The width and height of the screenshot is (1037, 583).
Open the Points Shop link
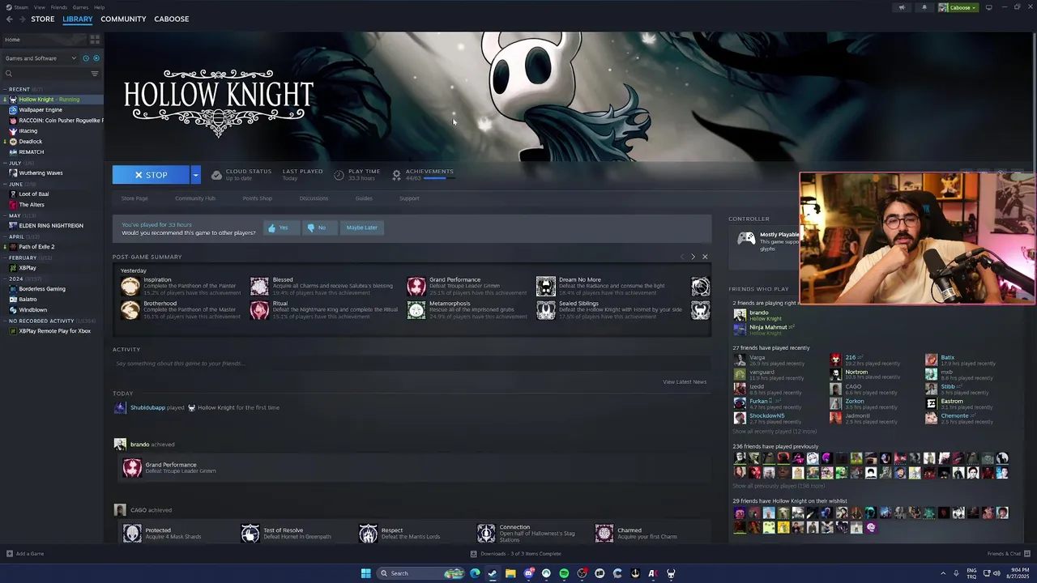(x=258, y=198)
